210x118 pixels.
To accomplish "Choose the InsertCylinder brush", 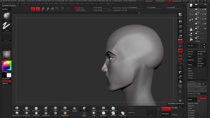I will coord(123,114).
